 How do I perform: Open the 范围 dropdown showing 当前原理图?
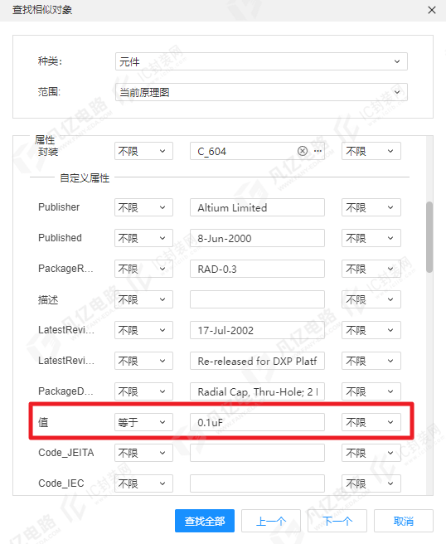pos(261,92)
